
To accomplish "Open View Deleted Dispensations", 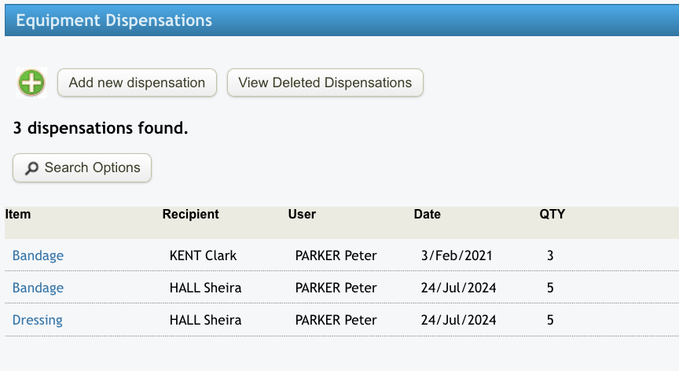I will pos(325,83).
